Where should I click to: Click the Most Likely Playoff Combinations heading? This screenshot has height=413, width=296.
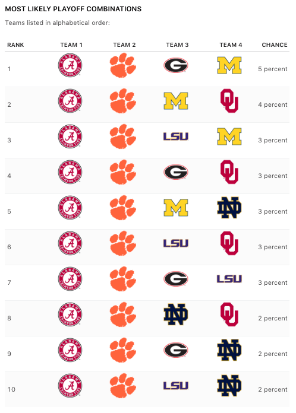[73, 9]
